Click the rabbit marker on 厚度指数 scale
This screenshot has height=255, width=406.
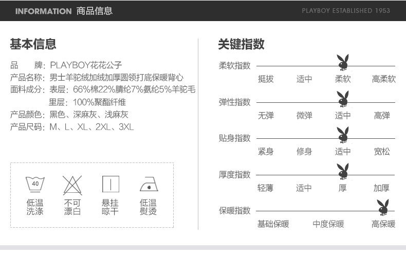[x=343, y=172]
